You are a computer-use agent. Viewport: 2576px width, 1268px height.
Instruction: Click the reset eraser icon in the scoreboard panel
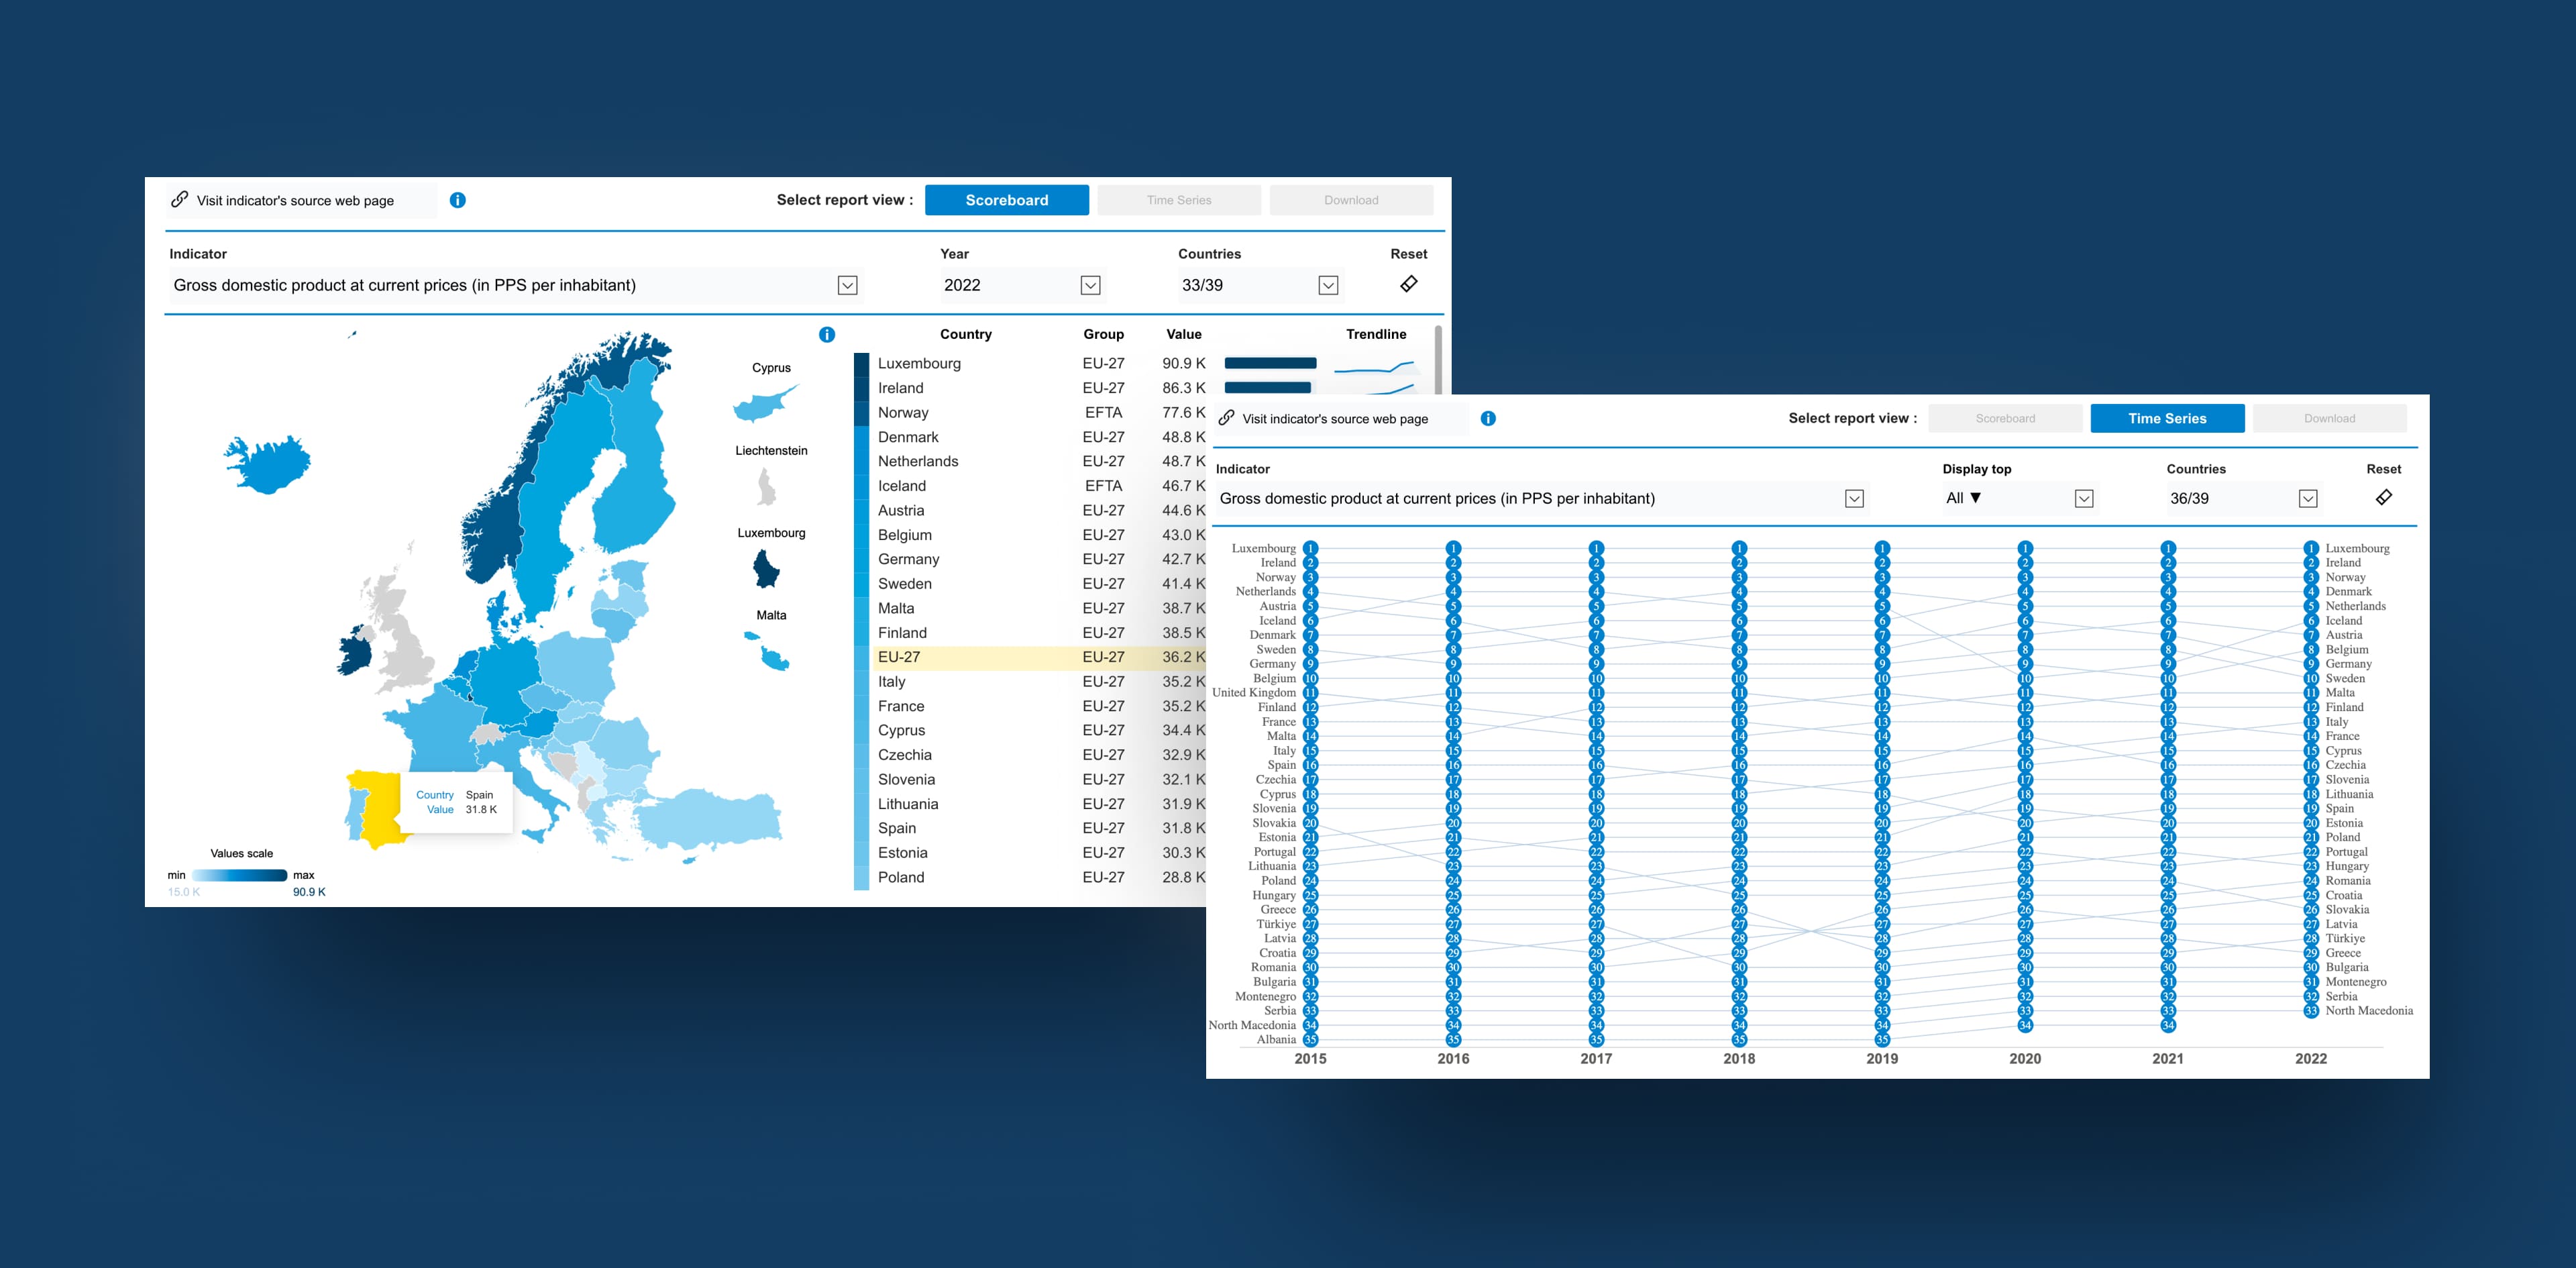tap(1408, 284)
